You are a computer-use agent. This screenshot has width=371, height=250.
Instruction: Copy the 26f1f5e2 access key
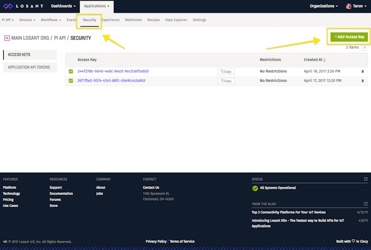coord(226,81)
